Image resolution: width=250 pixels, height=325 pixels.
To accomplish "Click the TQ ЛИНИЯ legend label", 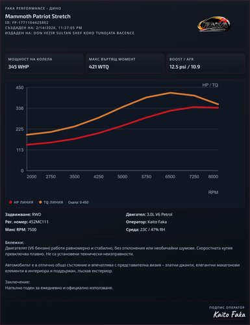I will pos(53,202).
